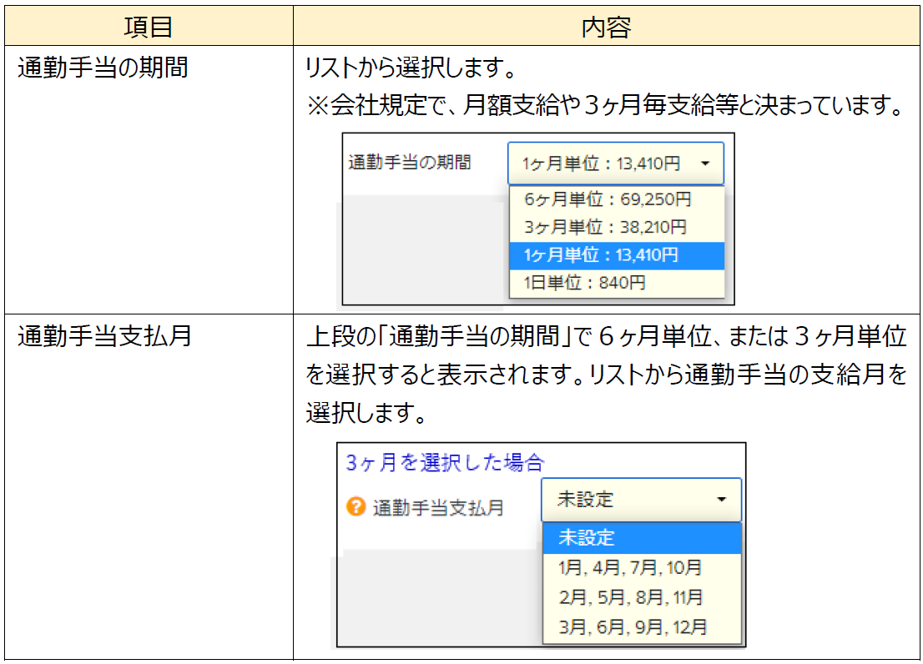Choose the 3ヶ月単位：38,210円 option
923x664 pixels.
pyautogui.click(x=605, y=227)
